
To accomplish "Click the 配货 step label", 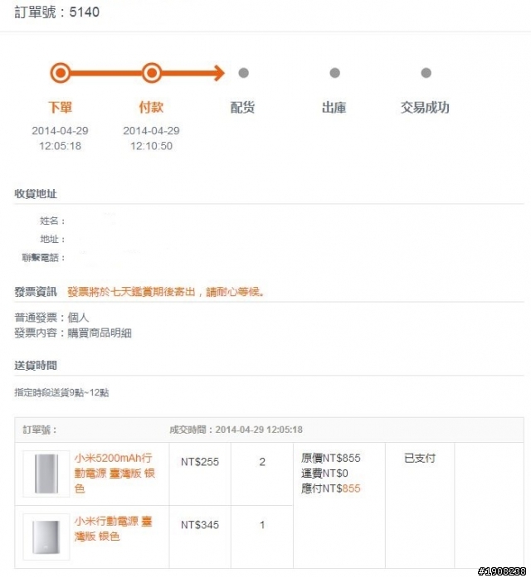I will point(242,107).
